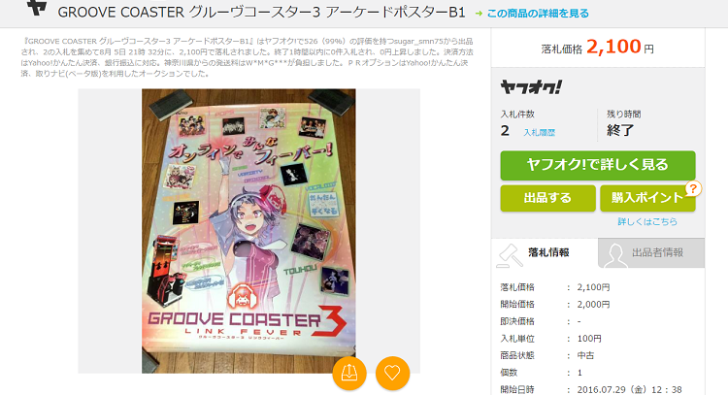
Task: Click the green arrow before この商品の詳細を見る
Action: coord(479,14)
